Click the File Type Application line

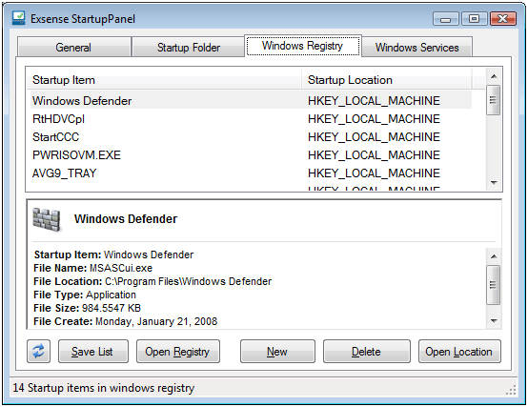[x=85, y=295]
